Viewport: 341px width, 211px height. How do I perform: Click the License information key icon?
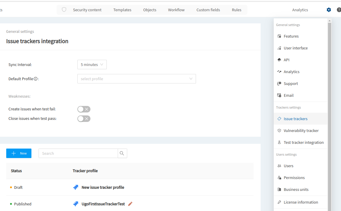point(279,202)
